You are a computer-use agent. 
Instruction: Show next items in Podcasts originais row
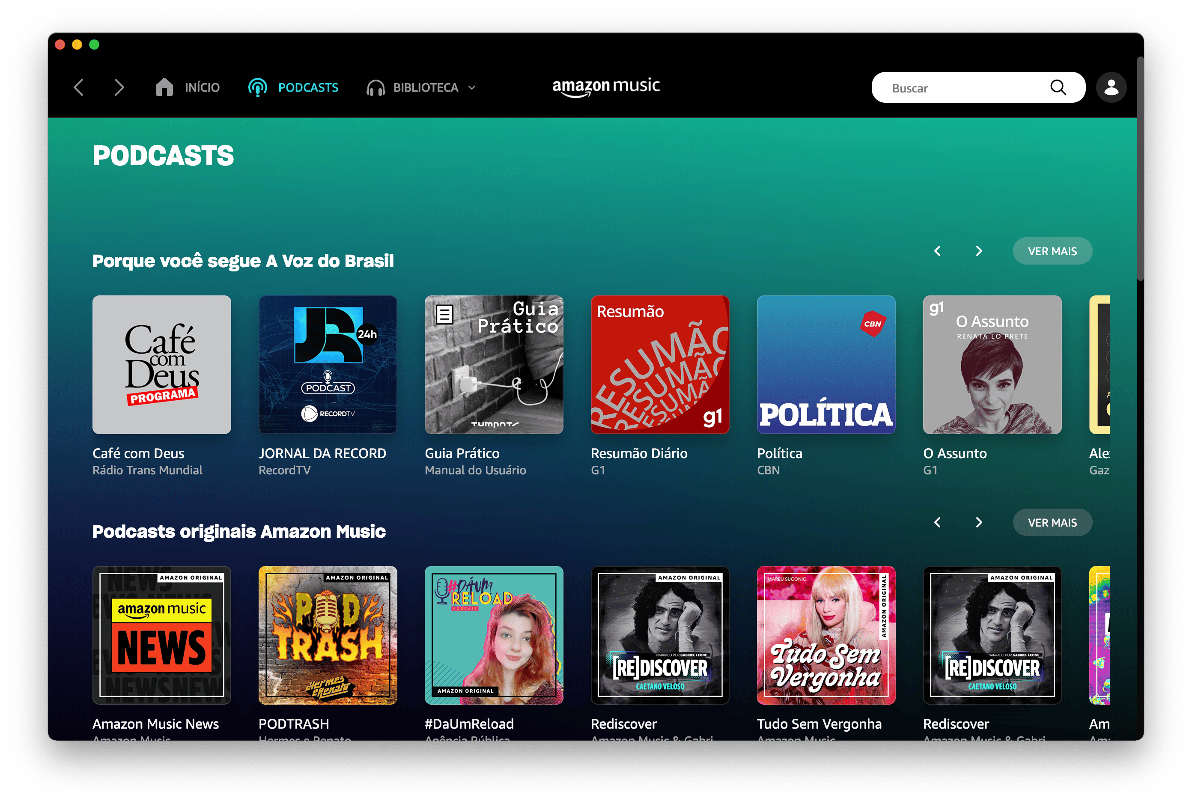coord(978,522)
